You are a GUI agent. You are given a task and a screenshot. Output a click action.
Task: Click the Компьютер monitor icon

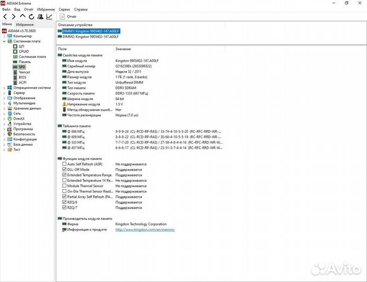coord(9,36)
